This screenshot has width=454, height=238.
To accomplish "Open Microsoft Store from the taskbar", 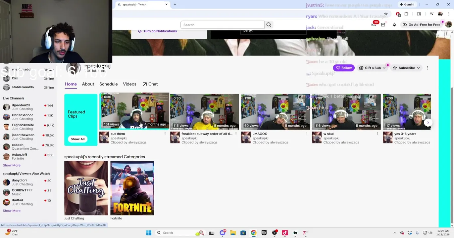I will pos(243,233).
